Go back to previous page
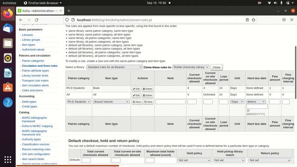Screen dimensions: 297x167 click(x=21, y=20)
